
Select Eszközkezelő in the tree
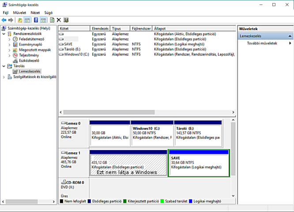[x=29, y=61]
